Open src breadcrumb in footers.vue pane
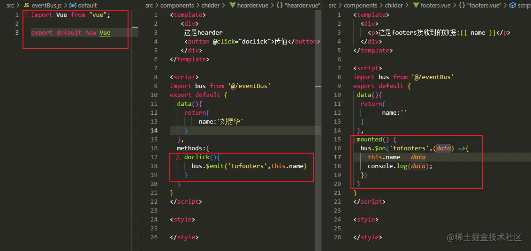Image resolution: width=531 pixels, height=251 pixels. (333, 6)
